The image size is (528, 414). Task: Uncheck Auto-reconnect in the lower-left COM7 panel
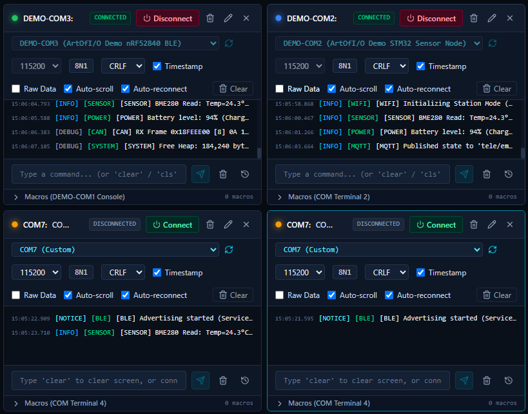(125, 295)
